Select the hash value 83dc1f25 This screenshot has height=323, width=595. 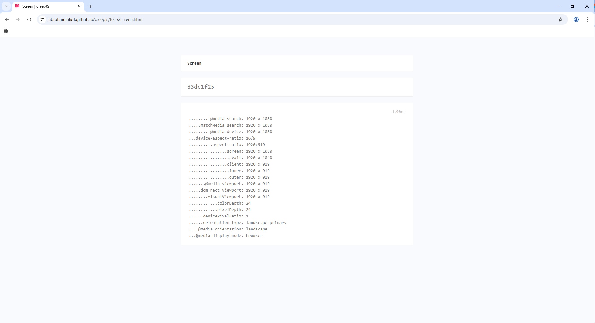pyautogui.click(x=201, y=87)
